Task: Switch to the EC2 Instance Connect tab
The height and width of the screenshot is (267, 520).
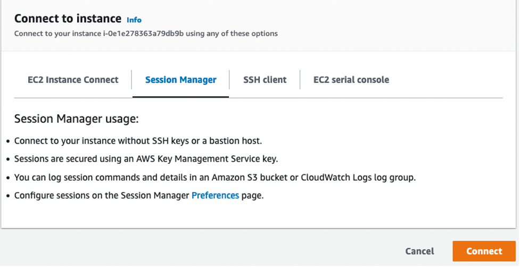Action: coord(73,80)
